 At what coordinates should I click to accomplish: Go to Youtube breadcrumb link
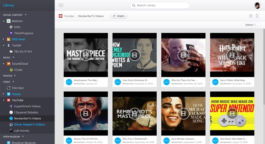tap(69, 16)
